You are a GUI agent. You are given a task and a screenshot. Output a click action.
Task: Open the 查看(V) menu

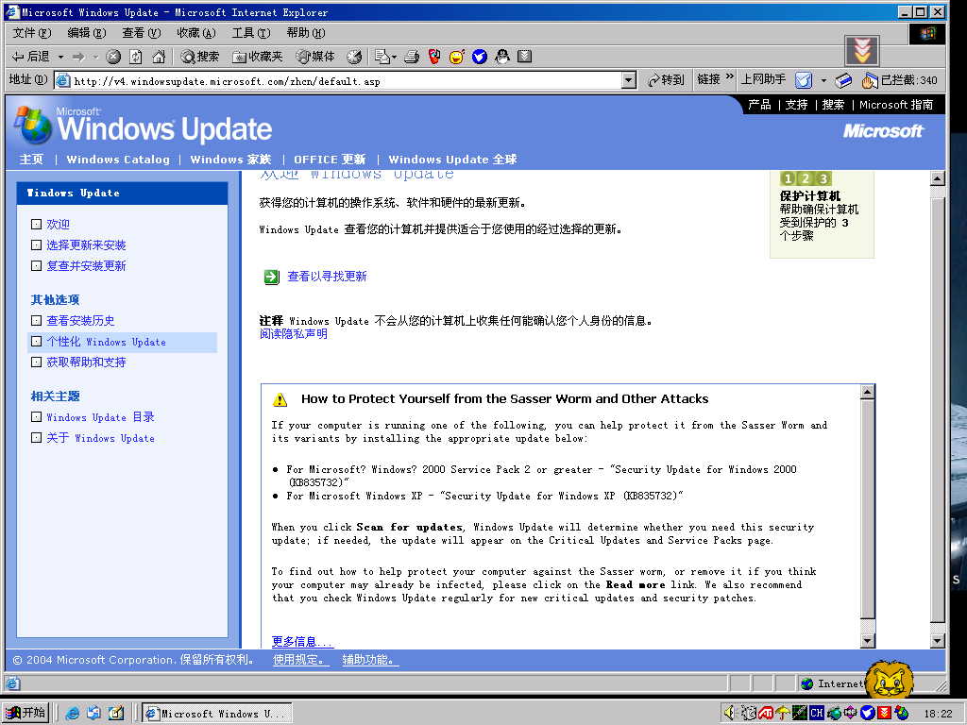coord(142,33)
